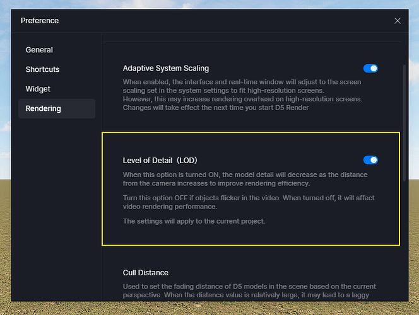Open the Widget settings tab
The width and height of the screenshot is (419, 315).
pos(38,89)
